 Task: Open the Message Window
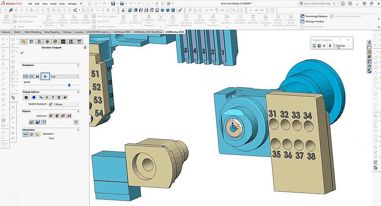(x=314, y=21)
